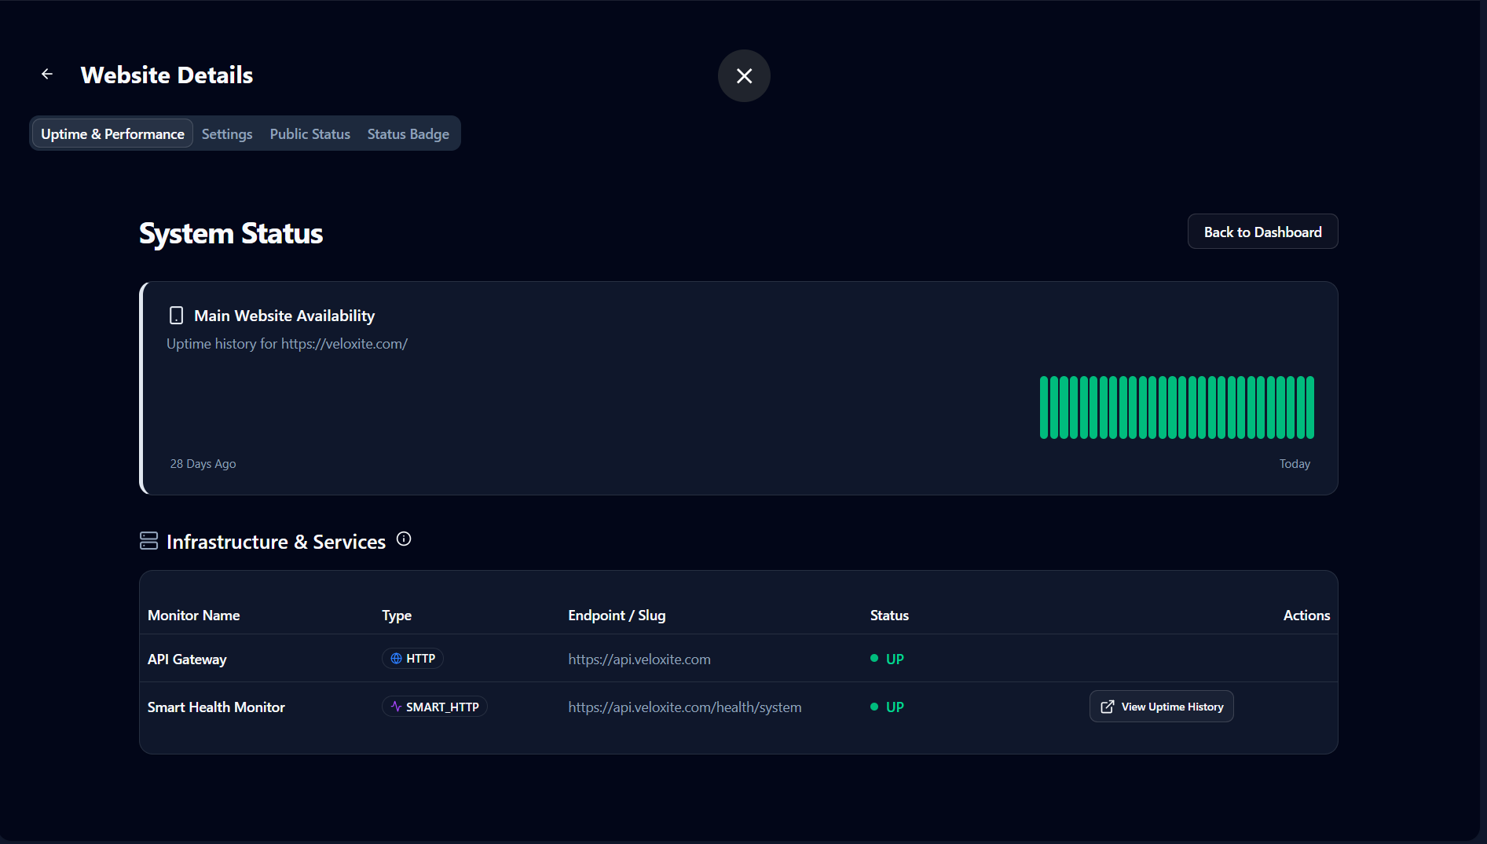Select the leftmost green uptime bar
The image size is (1487, 844).
click(x=1044, y=407)
